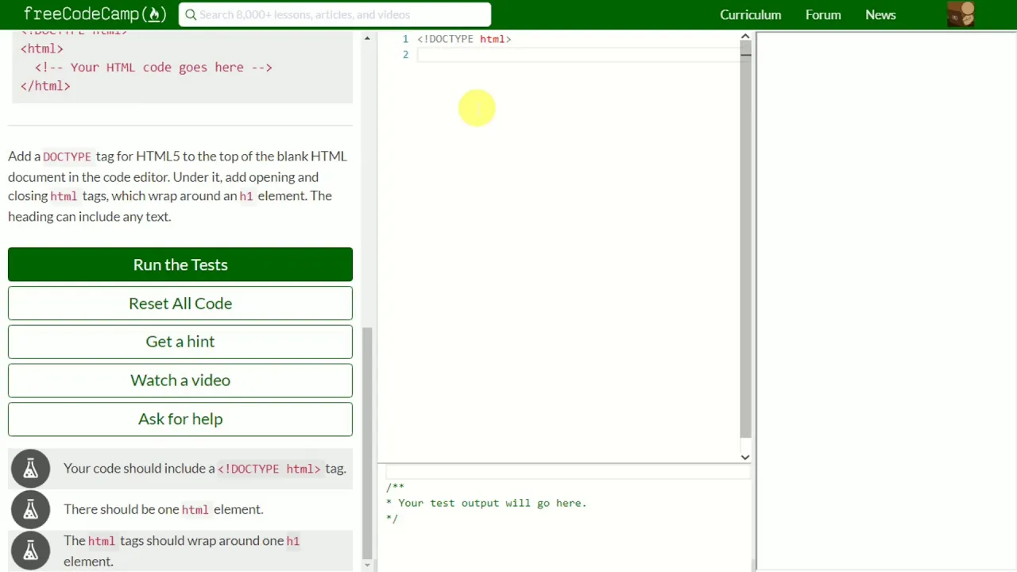Click 'Your code should include' test description
This screenshot has width=1017, height=572.
point(205,469)
